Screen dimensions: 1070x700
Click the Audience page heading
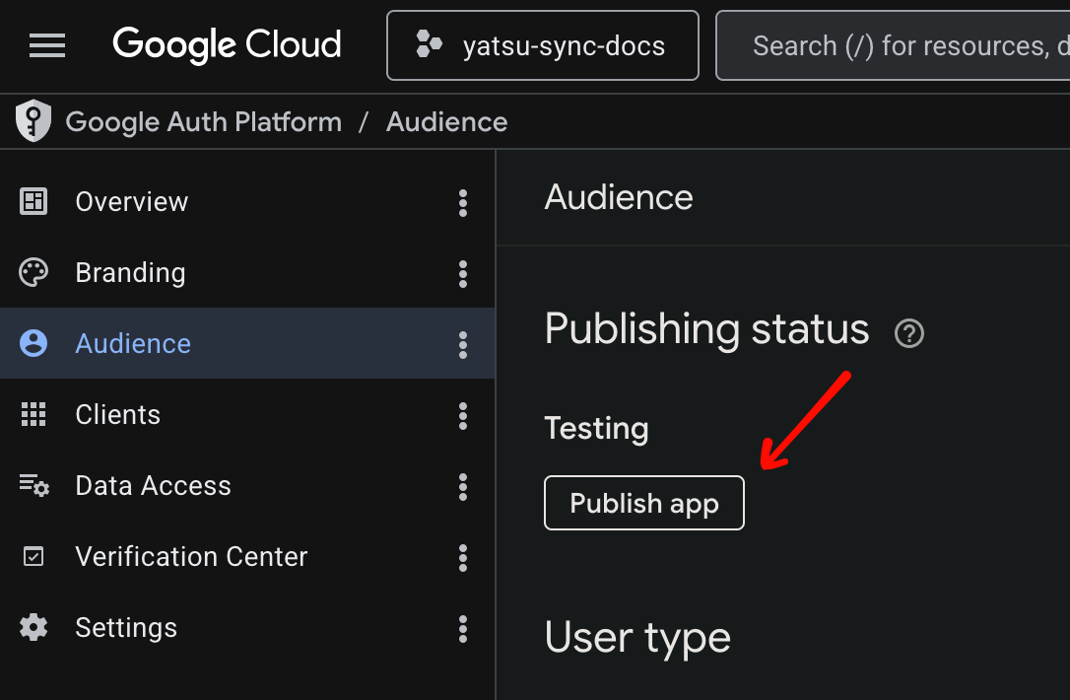coord(619,197)
